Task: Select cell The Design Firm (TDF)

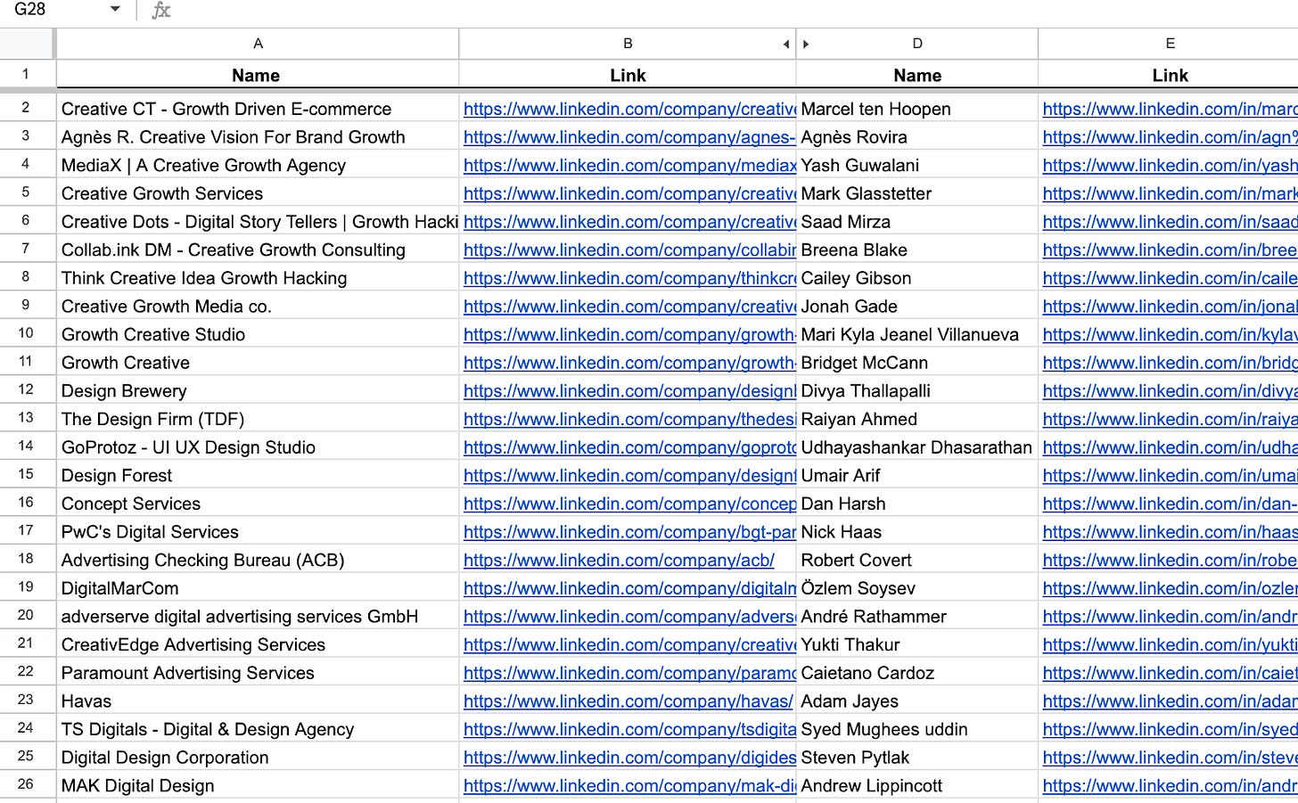Action: pos(258,419)
